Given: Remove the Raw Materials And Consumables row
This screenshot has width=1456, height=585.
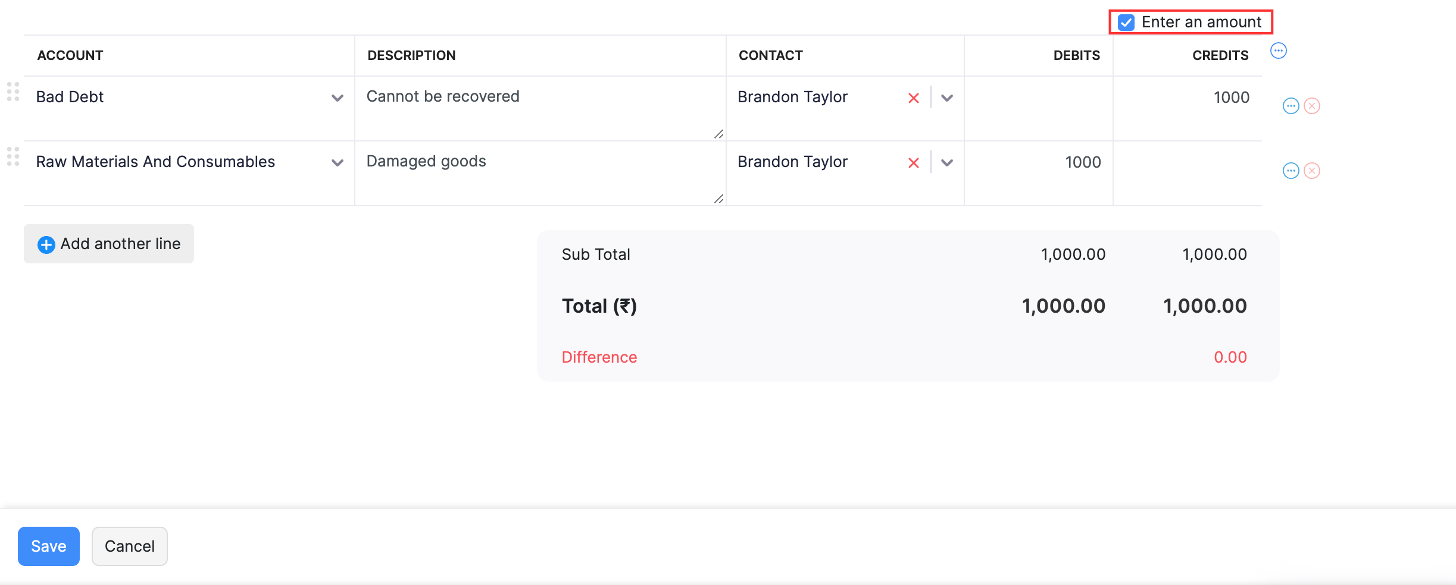Looking at the screenshot, I should (1312, 171).
